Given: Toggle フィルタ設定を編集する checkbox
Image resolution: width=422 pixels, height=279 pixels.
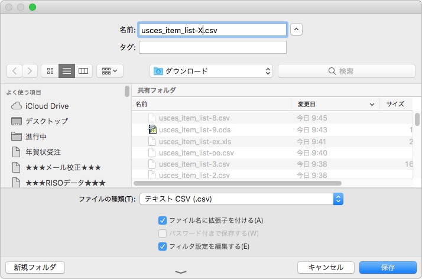Looking at the screenshot, I should [163, 246].
